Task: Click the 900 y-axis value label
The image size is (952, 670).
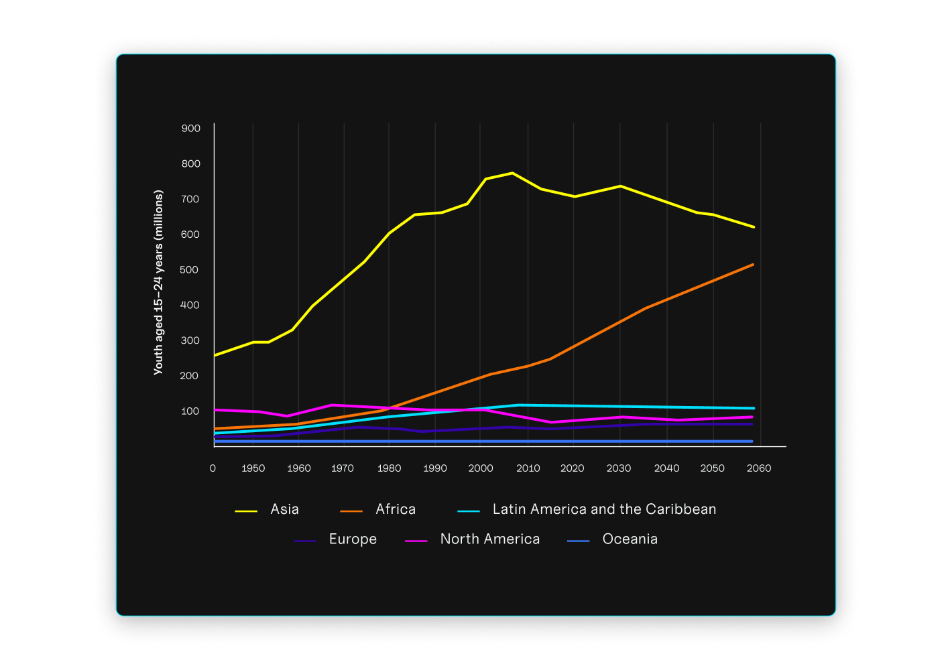Action: click(190, 129)
